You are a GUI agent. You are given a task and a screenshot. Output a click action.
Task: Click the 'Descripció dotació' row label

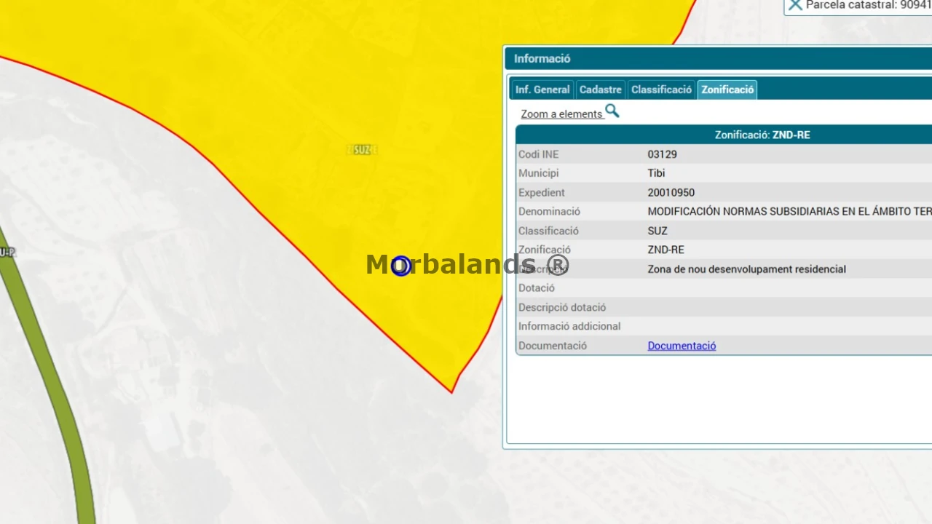pos(562,307)
